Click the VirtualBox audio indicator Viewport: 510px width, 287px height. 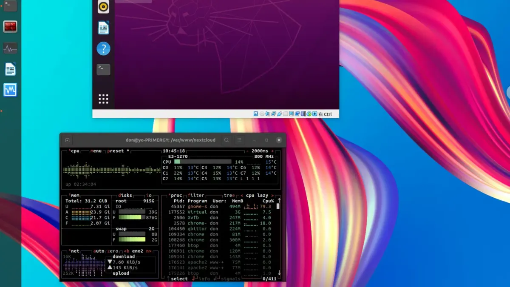(x=268, y=114)
